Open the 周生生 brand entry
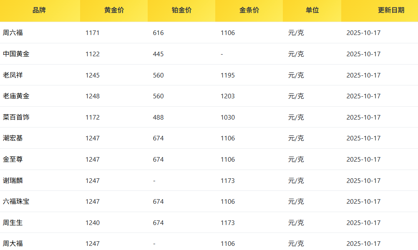Image resolution: width=418 pixels, height=250 pixels. [13, 223]
